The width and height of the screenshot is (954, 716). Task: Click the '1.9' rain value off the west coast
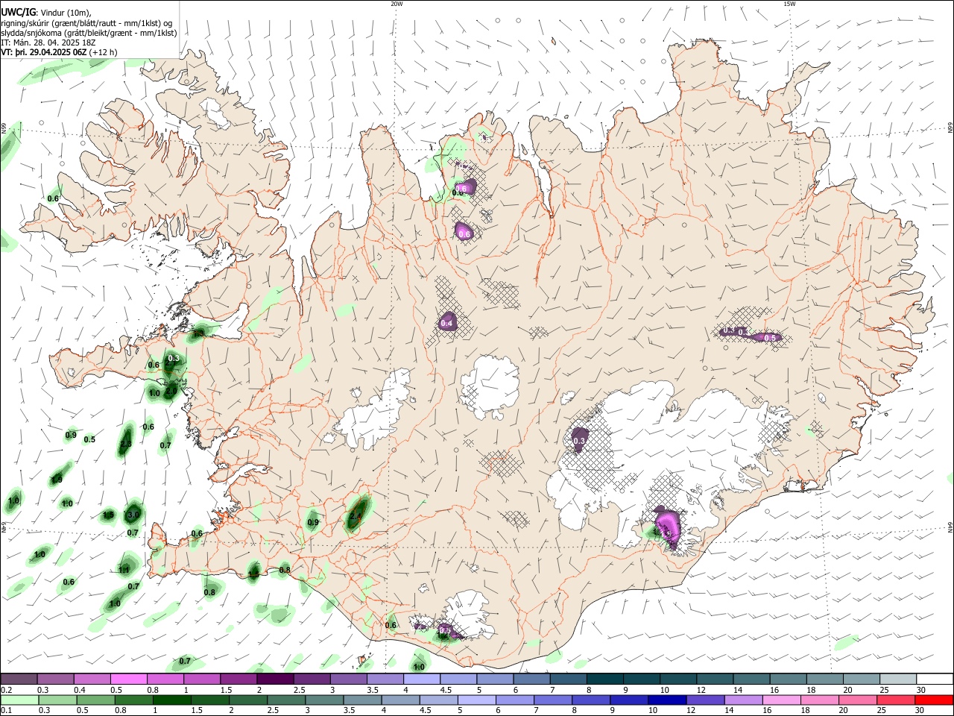point(57,479)
